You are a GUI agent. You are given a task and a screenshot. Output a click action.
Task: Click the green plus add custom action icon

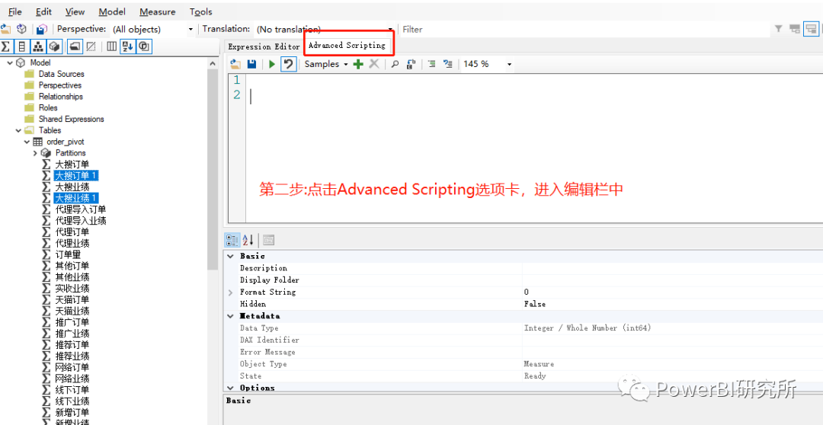[358, 64]
